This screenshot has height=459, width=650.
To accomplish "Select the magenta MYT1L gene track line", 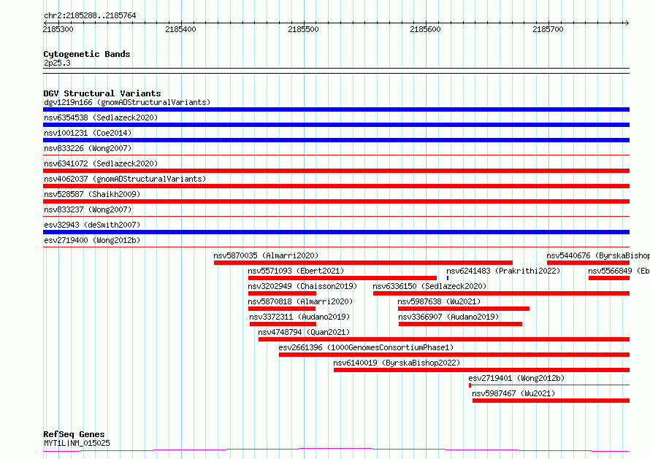I will 336,450.
